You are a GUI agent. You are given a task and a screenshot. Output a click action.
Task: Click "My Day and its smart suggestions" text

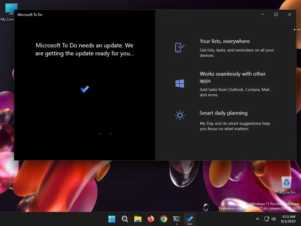[x=235, y=126]
